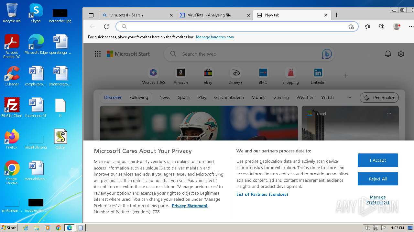Open Microsoft 365 quick link
The width and height of the screenshot is (414, 232).
[x=153, y=76]
